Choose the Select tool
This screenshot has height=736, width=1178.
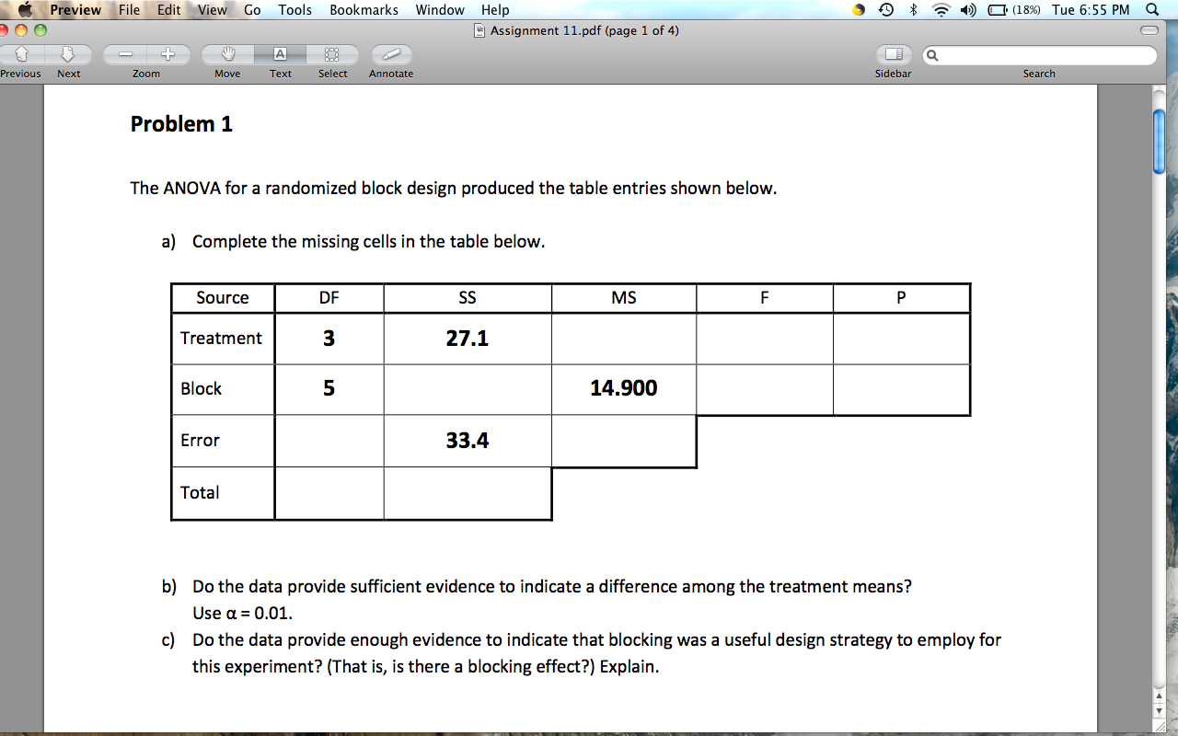click(x=332, y=55)
